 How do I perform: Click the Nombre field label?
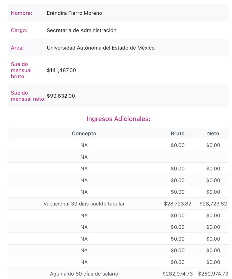(21, 13)
